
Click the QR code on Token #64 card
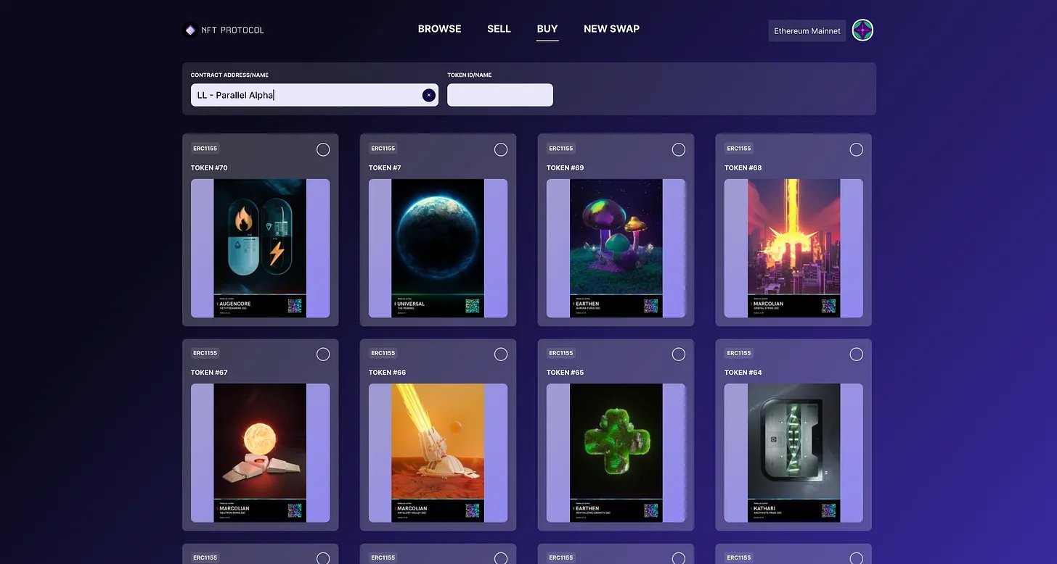[x=828, y=510]
